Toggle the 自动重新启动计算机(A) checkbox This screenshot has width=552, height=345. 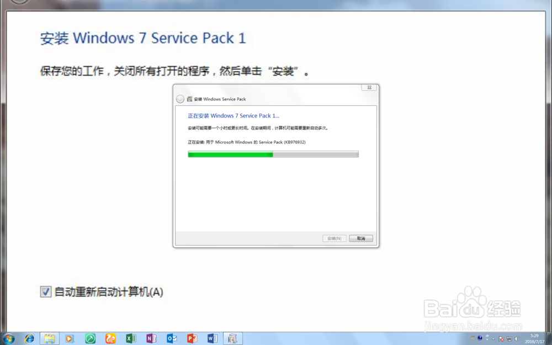click(45, 291)
